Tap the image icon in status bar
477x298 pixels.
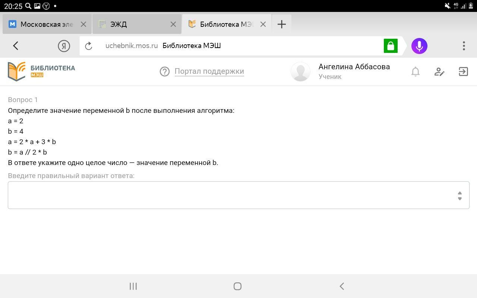coord(37,6)
